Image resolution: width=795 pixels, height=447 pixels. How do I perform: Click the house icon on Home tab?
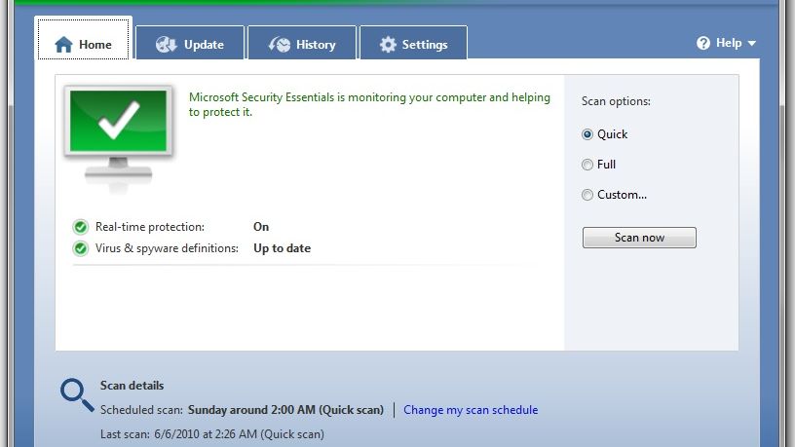click(x=64, y=45)
